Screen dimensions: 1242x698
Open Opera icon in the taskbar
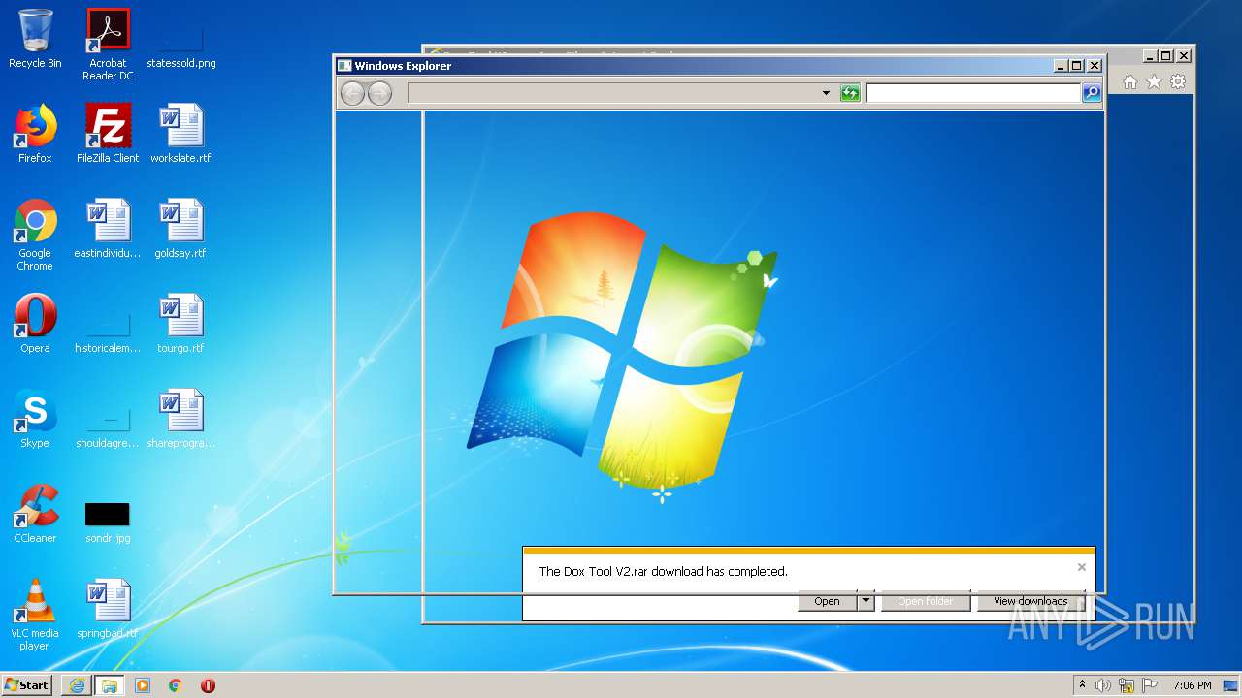pos(208,685)
